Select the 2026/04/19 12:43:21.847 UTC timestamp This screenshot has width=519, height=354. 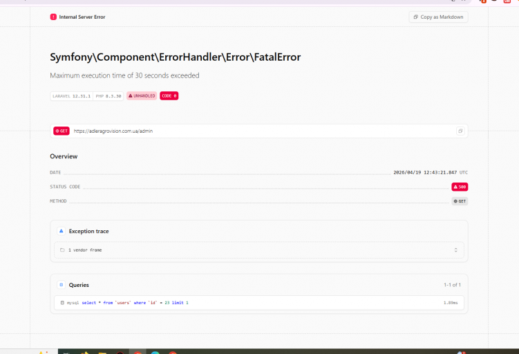point(431,173)
